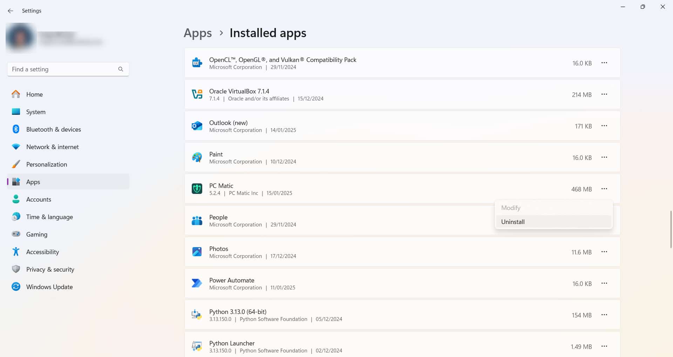Open Privacy & security settings
The height and width of the screenshot is (357, 673).
tap(68, 269)
